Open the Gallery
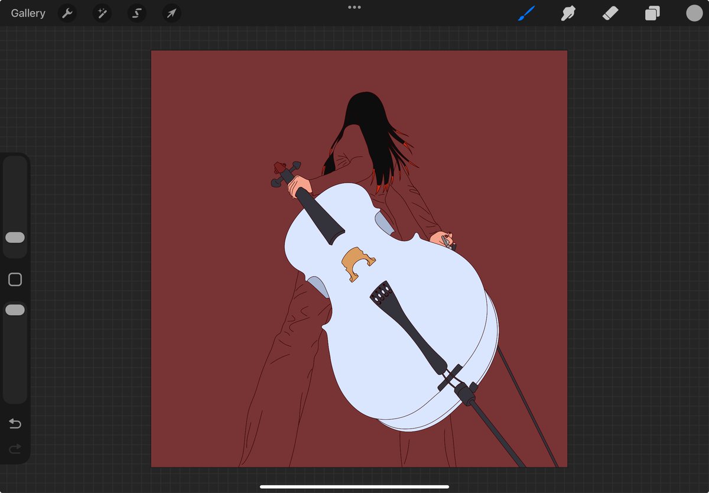 tap(28, 13)
